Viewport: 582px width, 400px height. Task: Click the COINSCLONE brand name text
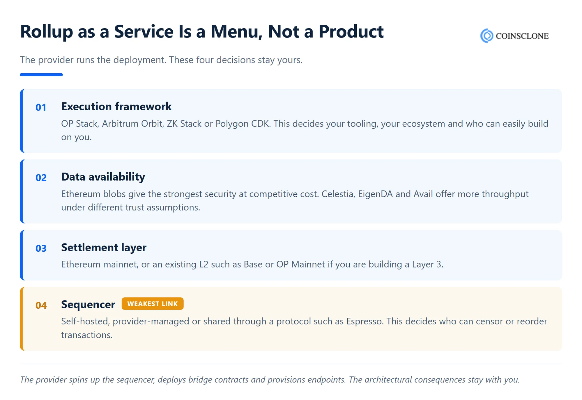(x=522, y=36)
